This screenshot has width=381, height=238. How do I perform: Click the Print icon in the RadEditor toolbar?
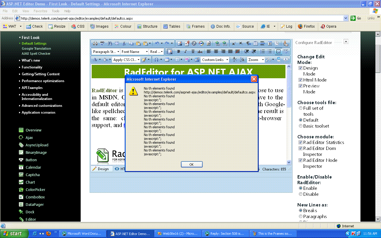pos(95,43)
